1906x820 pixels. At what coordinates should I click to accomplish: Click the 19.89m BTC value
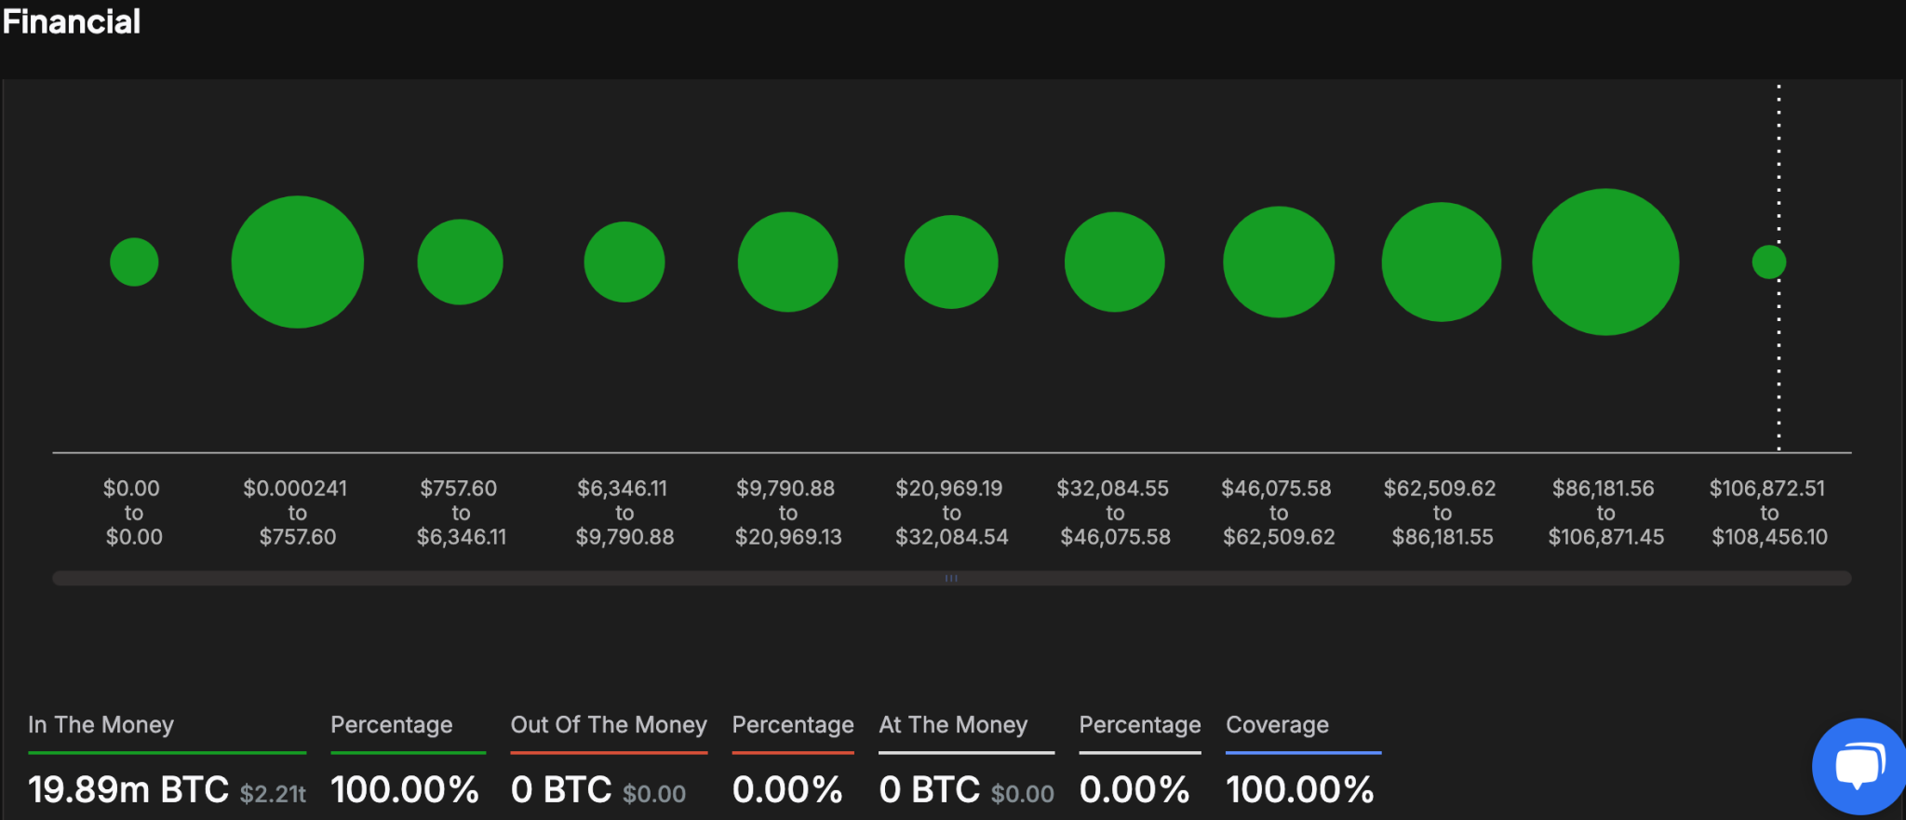pyautogui.click(x=128, y=790)
